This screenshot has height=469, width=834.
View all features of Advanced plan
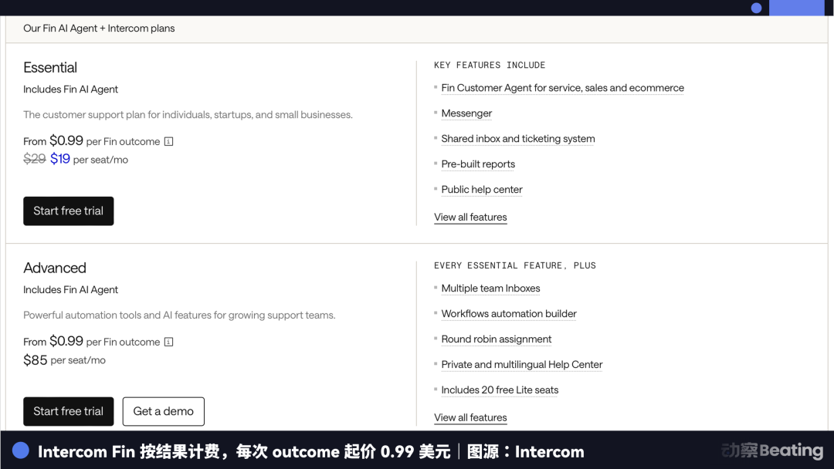click(x=470, y=417)
